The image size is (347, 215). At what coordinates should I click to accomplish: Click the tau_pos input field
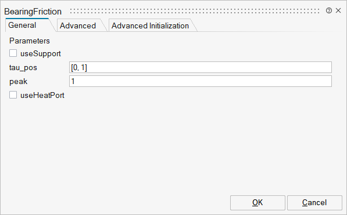click(201, 67)
